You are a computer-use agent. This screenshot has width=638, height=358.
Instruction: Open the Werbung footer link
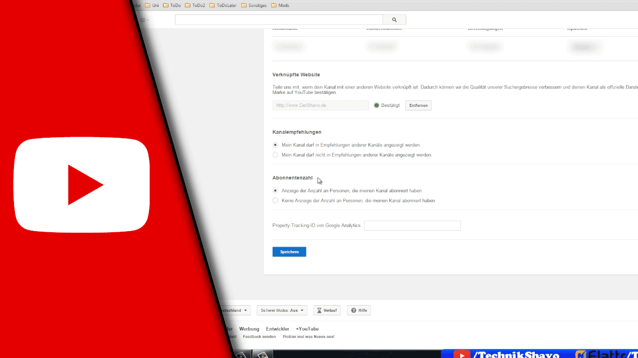click(249, 329)
